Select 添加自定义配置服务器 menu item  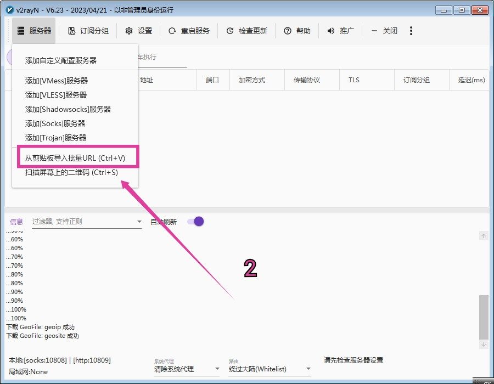[75, 60]
